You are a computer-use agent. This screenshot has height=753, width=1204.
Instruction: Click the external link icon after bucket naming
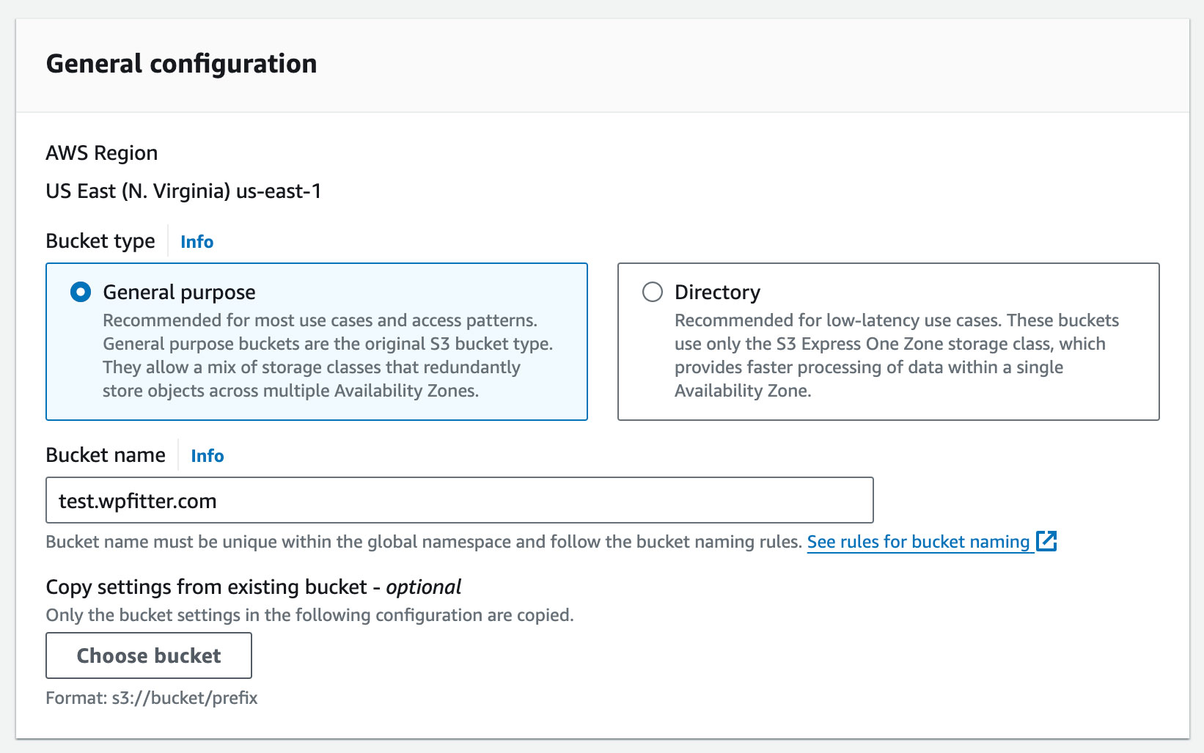point(1046,541)
